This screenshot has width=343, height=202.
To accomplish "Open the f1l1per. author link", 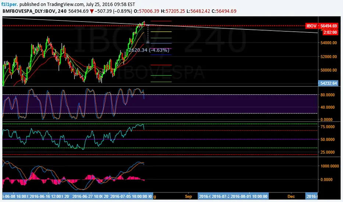I will 10,4.
